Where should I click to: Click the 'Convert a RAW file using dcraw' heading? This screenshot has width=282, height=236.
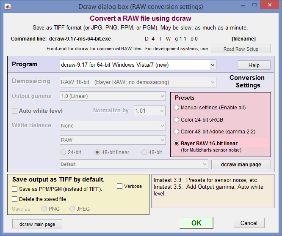tap(141, 18)
